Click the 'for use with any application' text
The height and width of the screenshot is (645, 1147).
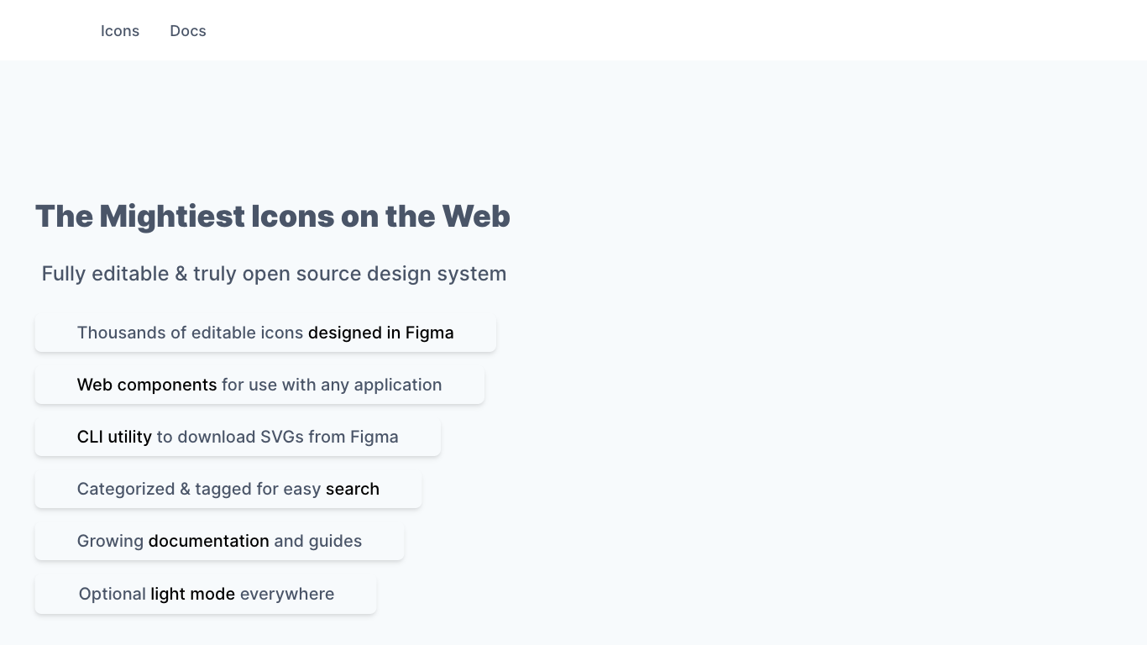[x=332, y=385]
